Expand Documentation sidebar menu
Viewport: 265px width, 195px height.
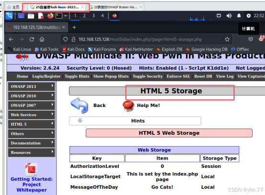32,143
